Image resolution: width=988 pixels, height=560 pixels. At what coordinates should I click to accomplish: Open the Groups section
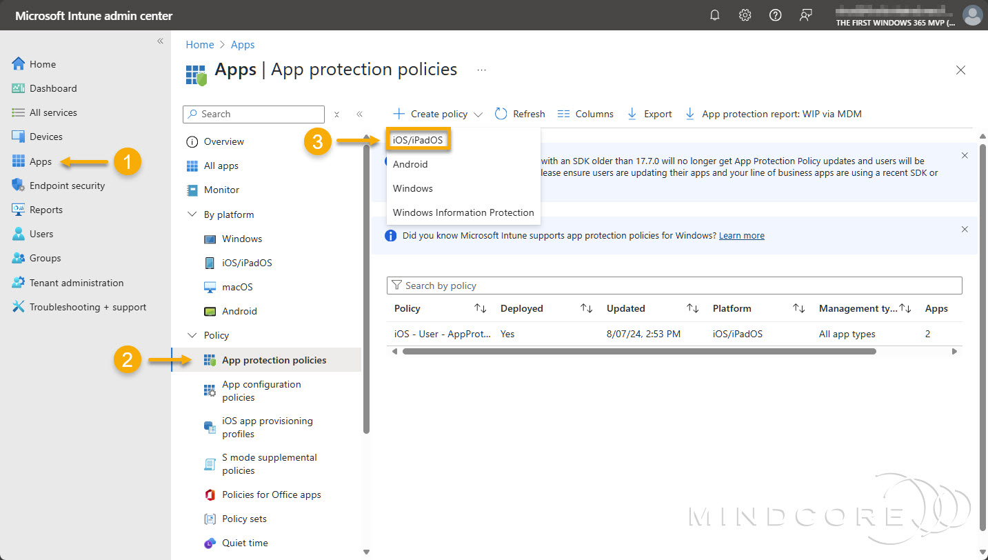[43, 258]
